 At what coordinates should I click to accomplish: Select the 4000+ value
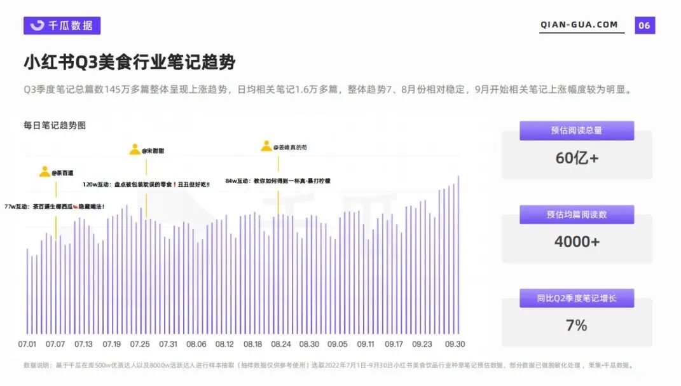(x=577, y=242)
